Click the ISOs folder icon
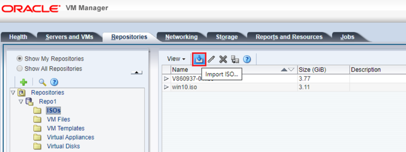Viewport: 406px width, 152px height. pyautogui.click(x=38, y=110)
